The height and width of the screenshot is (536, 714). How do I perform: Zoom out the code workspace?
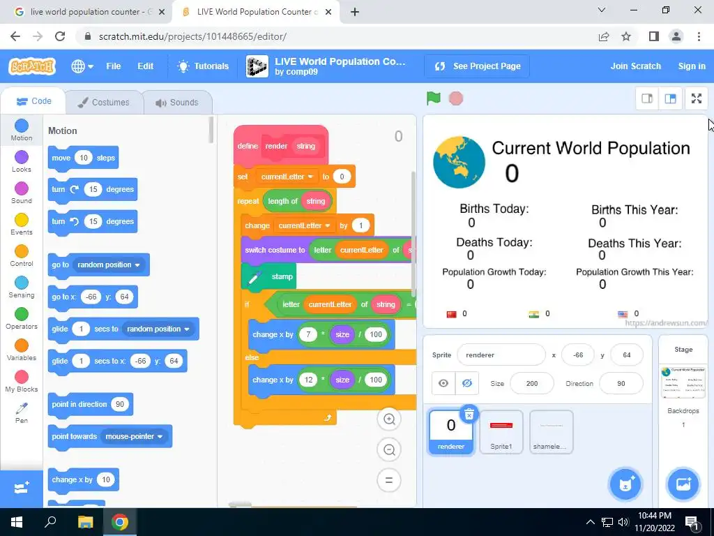click(x=389, y=450)
